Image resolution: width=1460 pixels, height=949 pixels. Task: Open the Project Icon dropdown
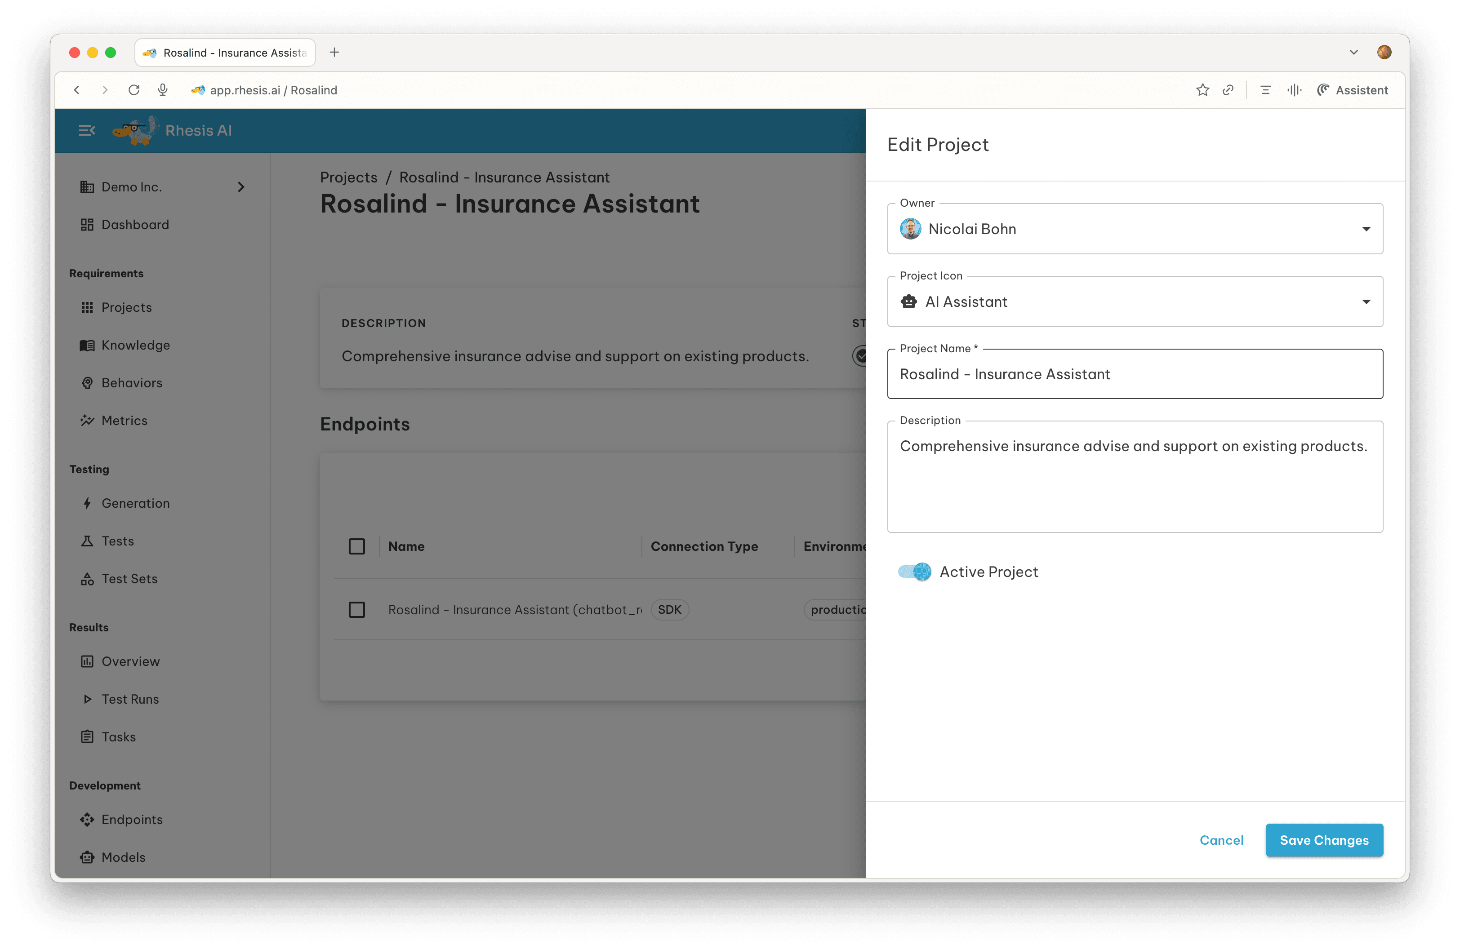point(1134,302)
